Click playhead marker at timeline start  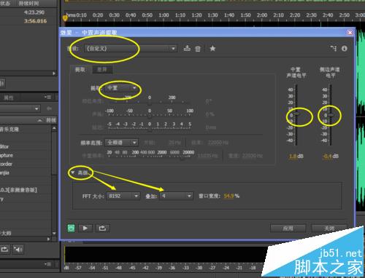(65, 18)
